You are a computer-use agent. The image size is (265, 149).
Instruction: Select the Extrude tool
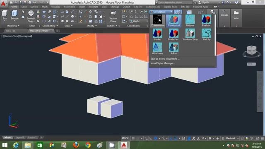coord(14,15)
